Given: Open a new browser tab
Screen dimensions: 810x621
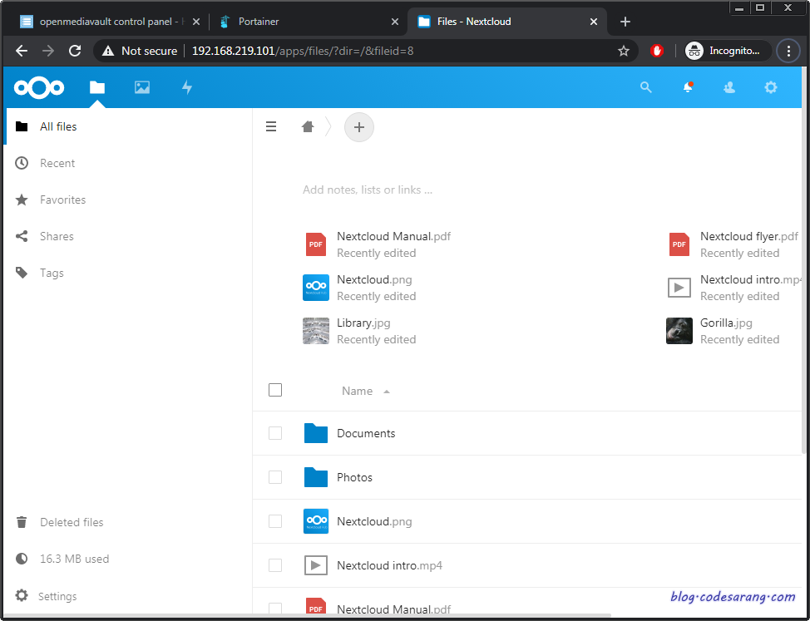Looking at the screenshot, I should pyautogui.click(x=625, y=22).
